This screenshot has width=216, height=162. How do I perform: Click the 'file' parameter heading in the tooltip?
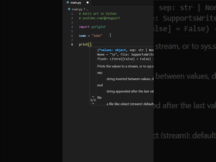pos(99,98)
